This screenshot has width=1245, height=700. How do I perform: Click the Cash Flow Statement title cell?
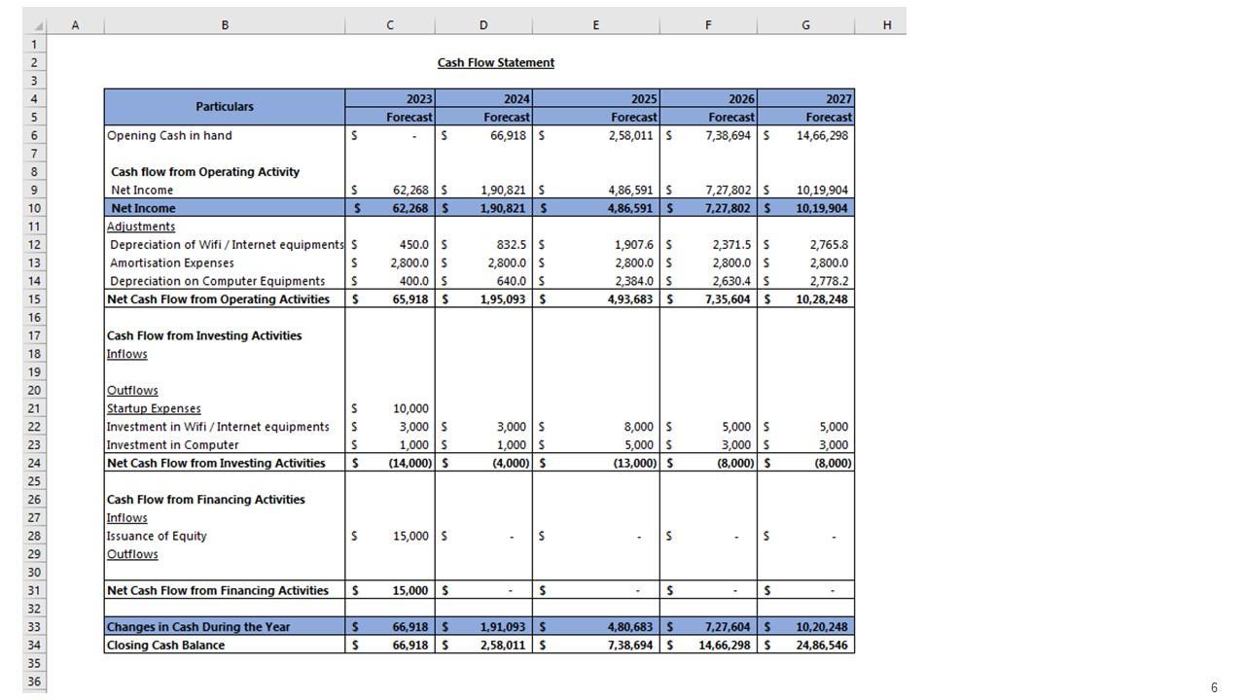pos(495,63)
